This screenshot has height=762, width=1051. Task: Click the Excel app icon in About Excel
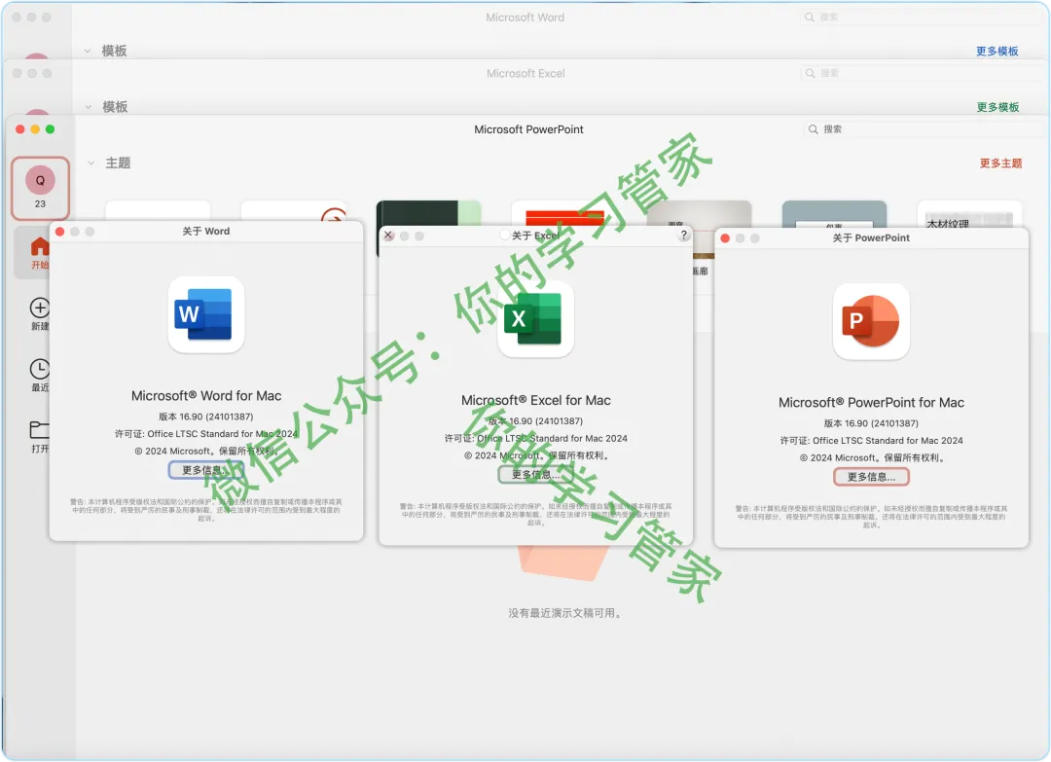(535, 319)
